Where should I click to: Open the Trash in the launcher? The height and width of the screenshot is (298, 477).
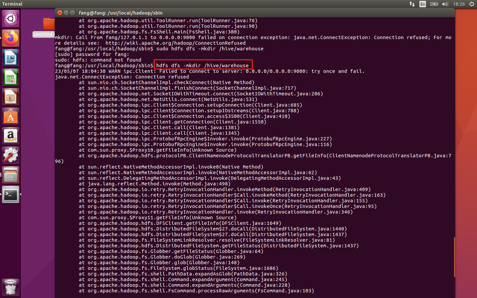click(11, 287)
